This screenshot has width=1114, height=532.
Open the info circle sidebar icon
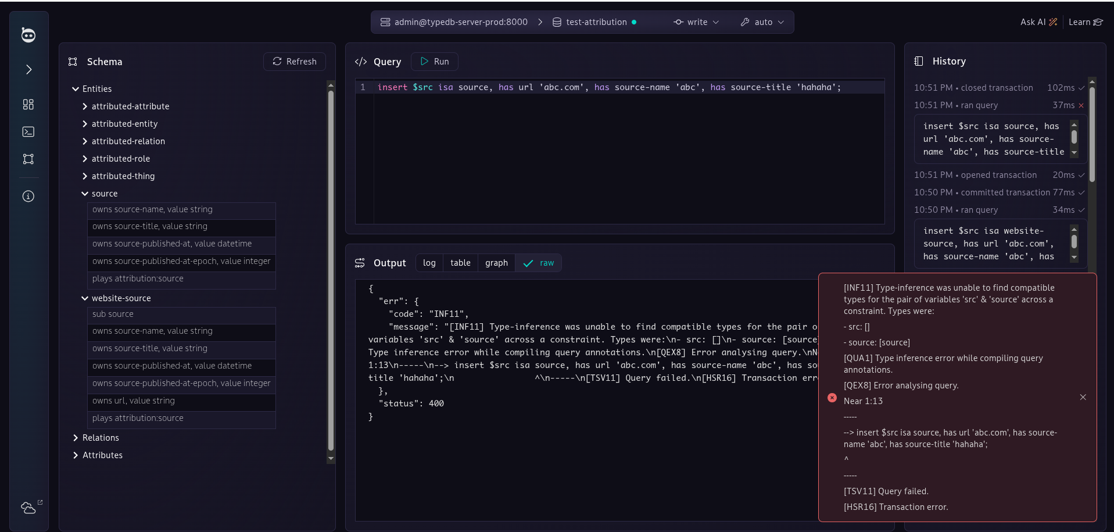pyautogui.click(x=28, y=197)
